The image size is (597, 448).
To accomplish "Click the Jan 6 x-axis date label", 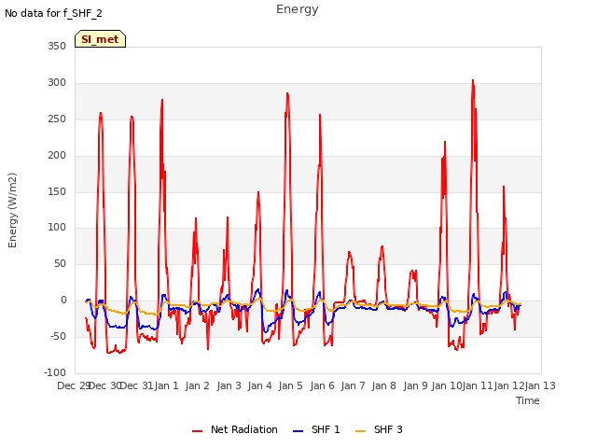I will [322, 385].
